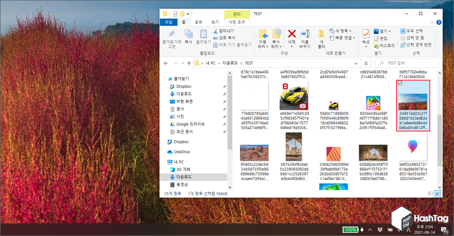
Task: Open the 파일 menu tab
Action: point(168,22)
